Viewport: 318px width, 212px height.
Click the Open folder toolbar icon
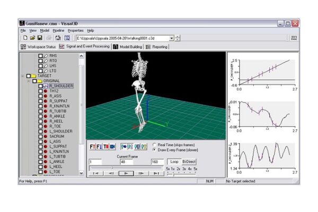click(32, 38)
